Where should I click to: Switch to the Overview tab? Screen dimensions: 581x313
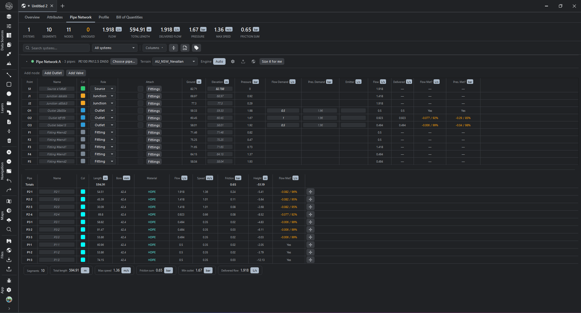click(32, 17)
